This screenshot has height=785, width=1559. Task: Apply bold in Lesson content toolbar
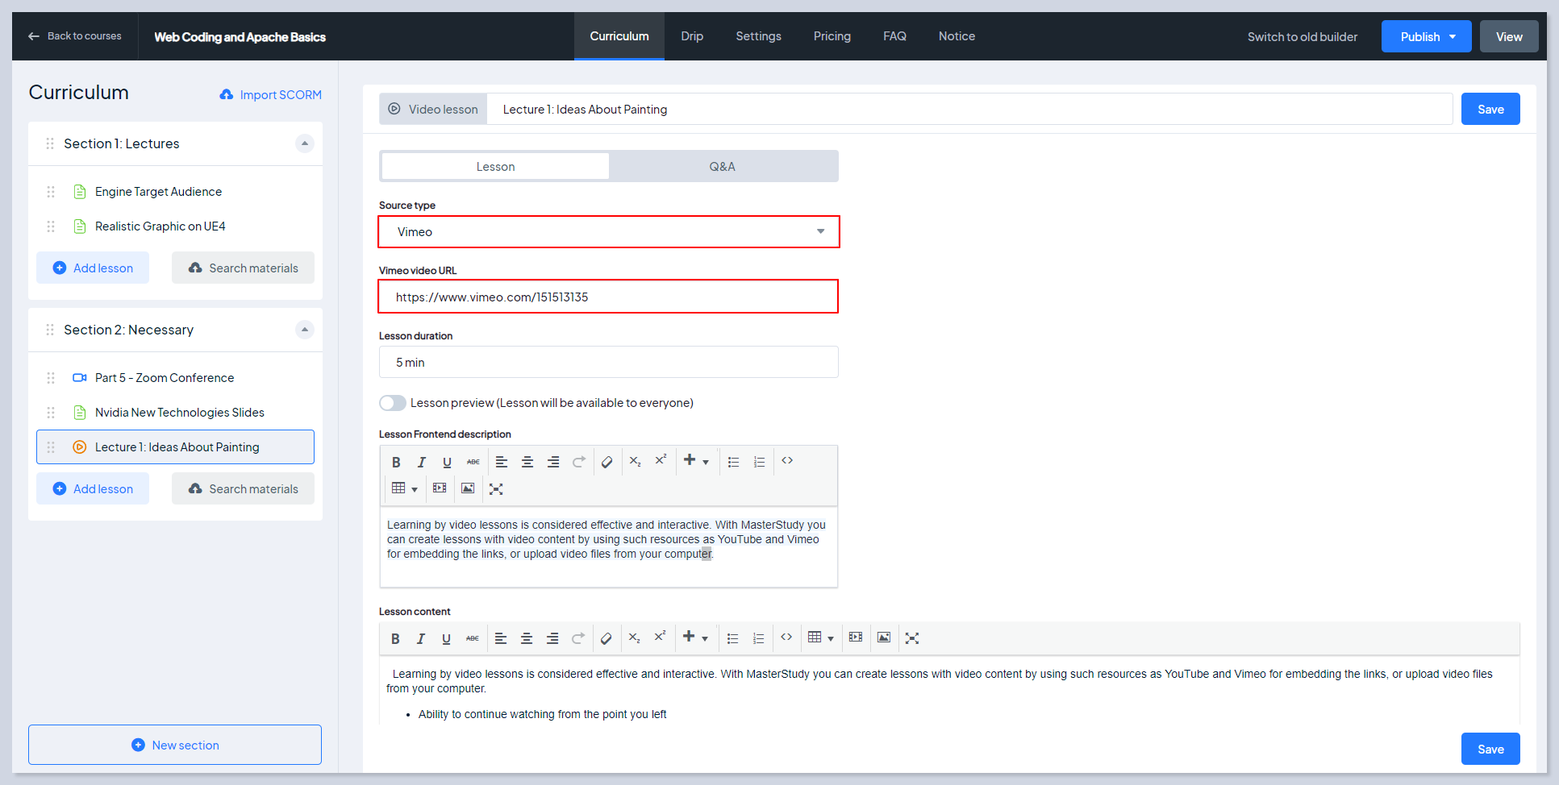pos(395,638)
